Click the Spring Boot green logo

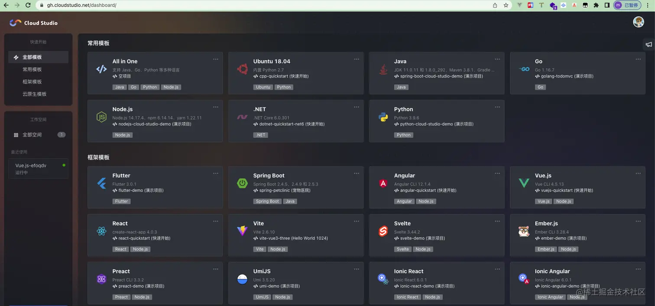point(242,183)
